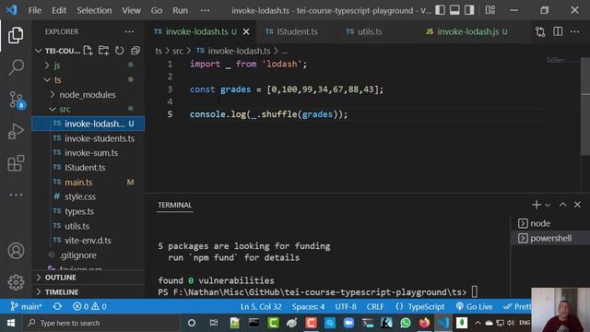Add a new terminal

click(x=537, y=205)
